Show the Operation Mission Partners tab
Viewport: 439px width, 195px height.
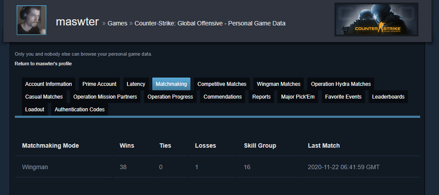(105, 97)
